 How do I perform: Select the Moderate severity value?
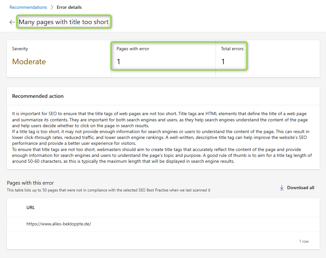29,62
